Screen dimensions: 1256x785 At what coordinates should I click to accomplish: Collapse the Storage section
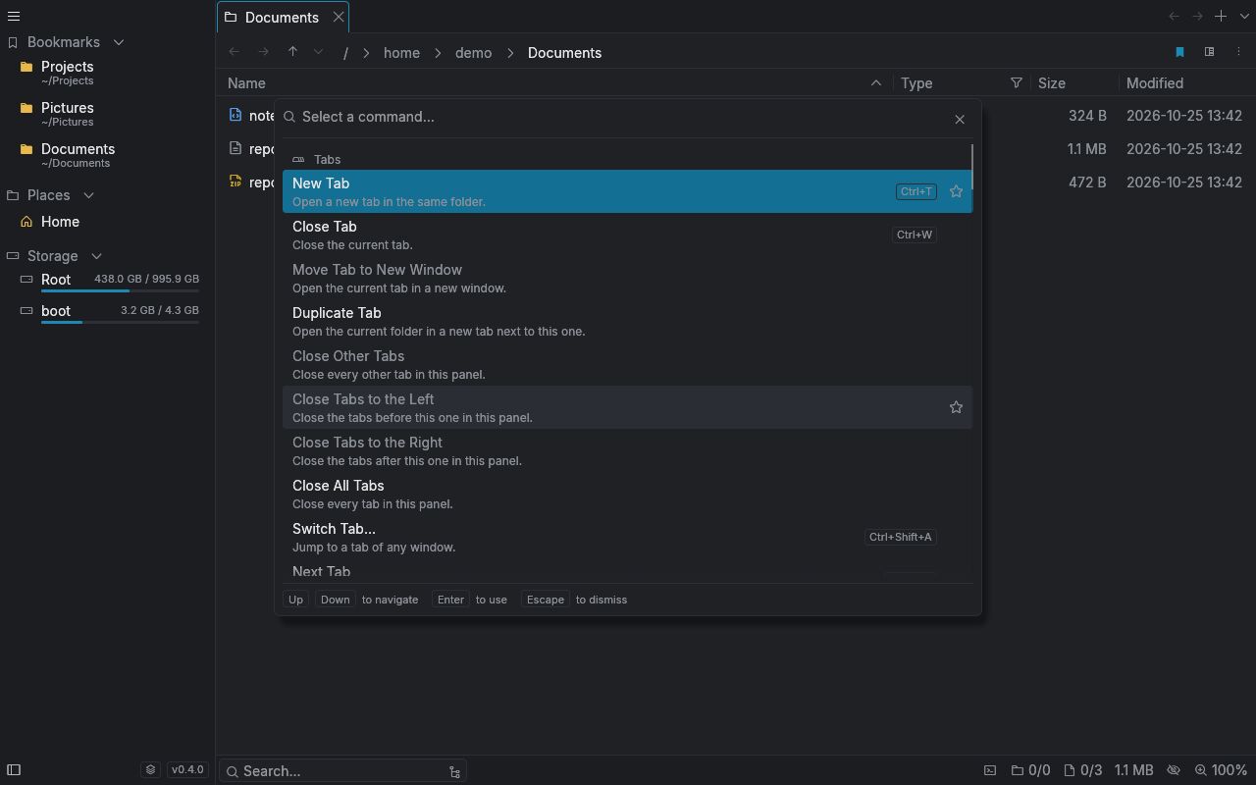[96, 256]
